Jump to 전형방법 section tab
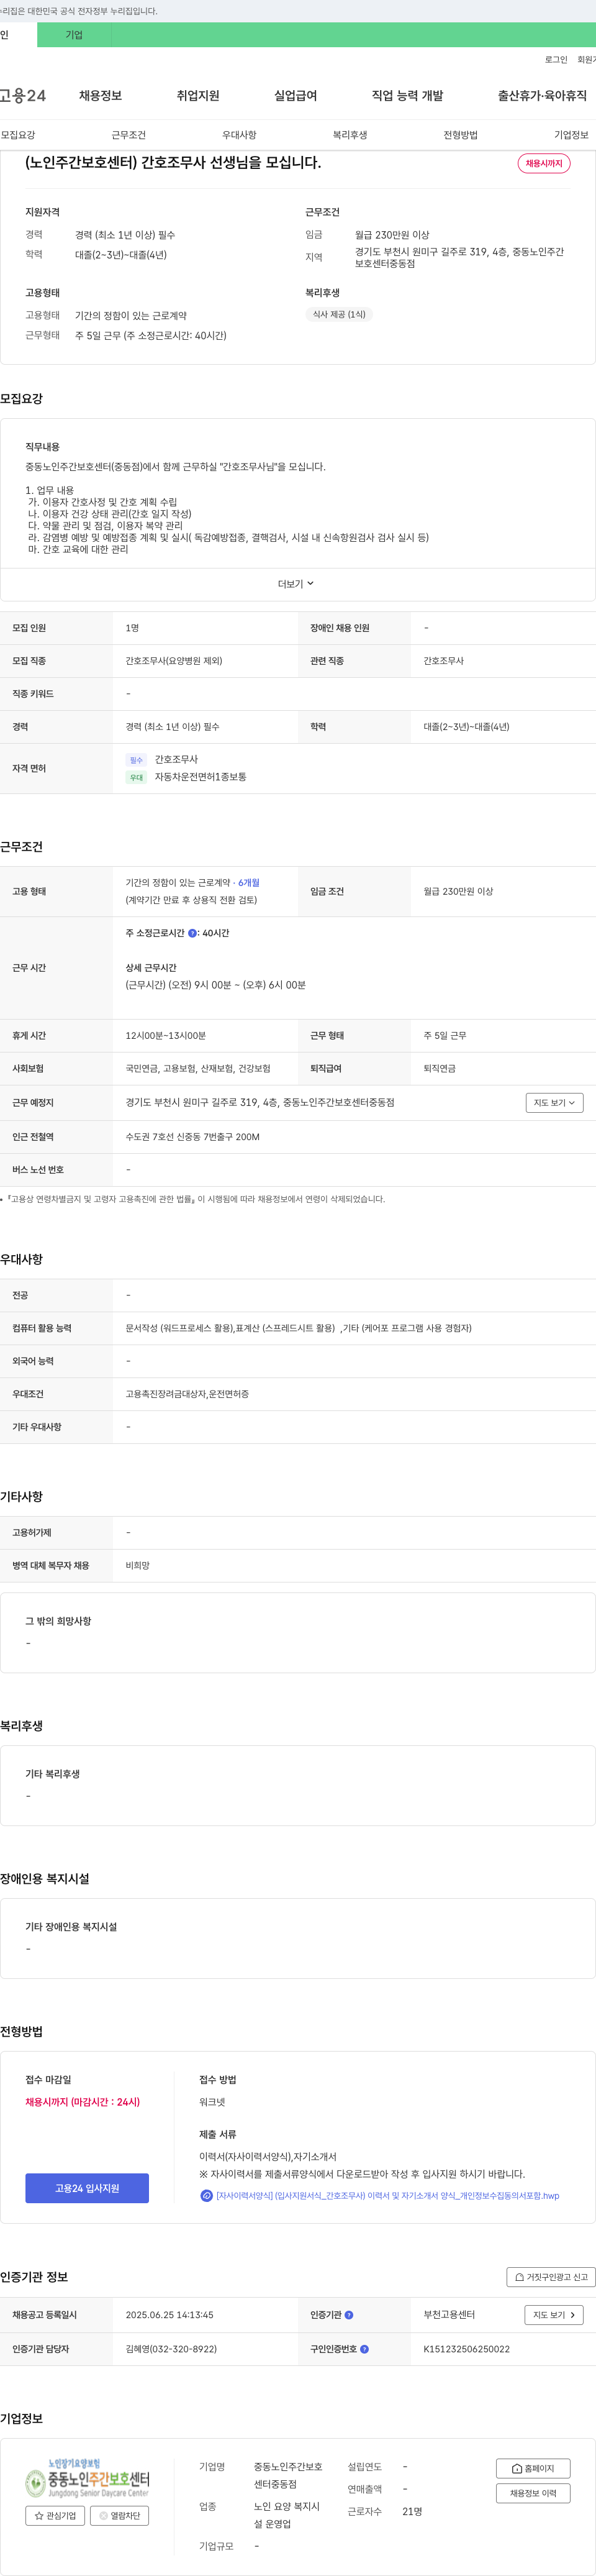Image resolution: width=596 pixels, height=2576 pixels. point(461,135)
